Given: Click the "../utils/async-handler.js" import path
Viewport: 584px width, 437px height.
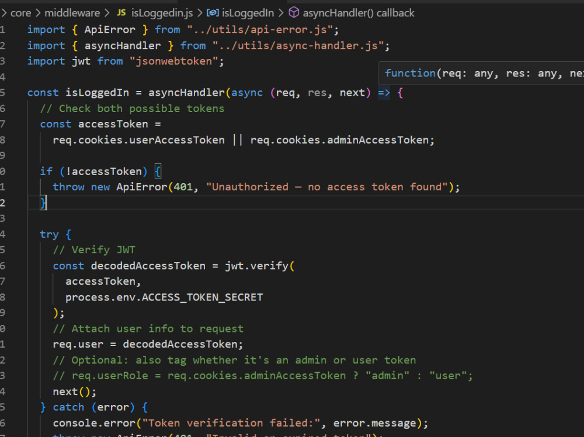Looking at the screenshot, I should tap(298, 46).
